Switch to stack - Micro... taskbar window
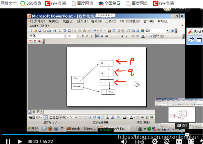This screenshot has width=203, height=144. pos(82,129)
